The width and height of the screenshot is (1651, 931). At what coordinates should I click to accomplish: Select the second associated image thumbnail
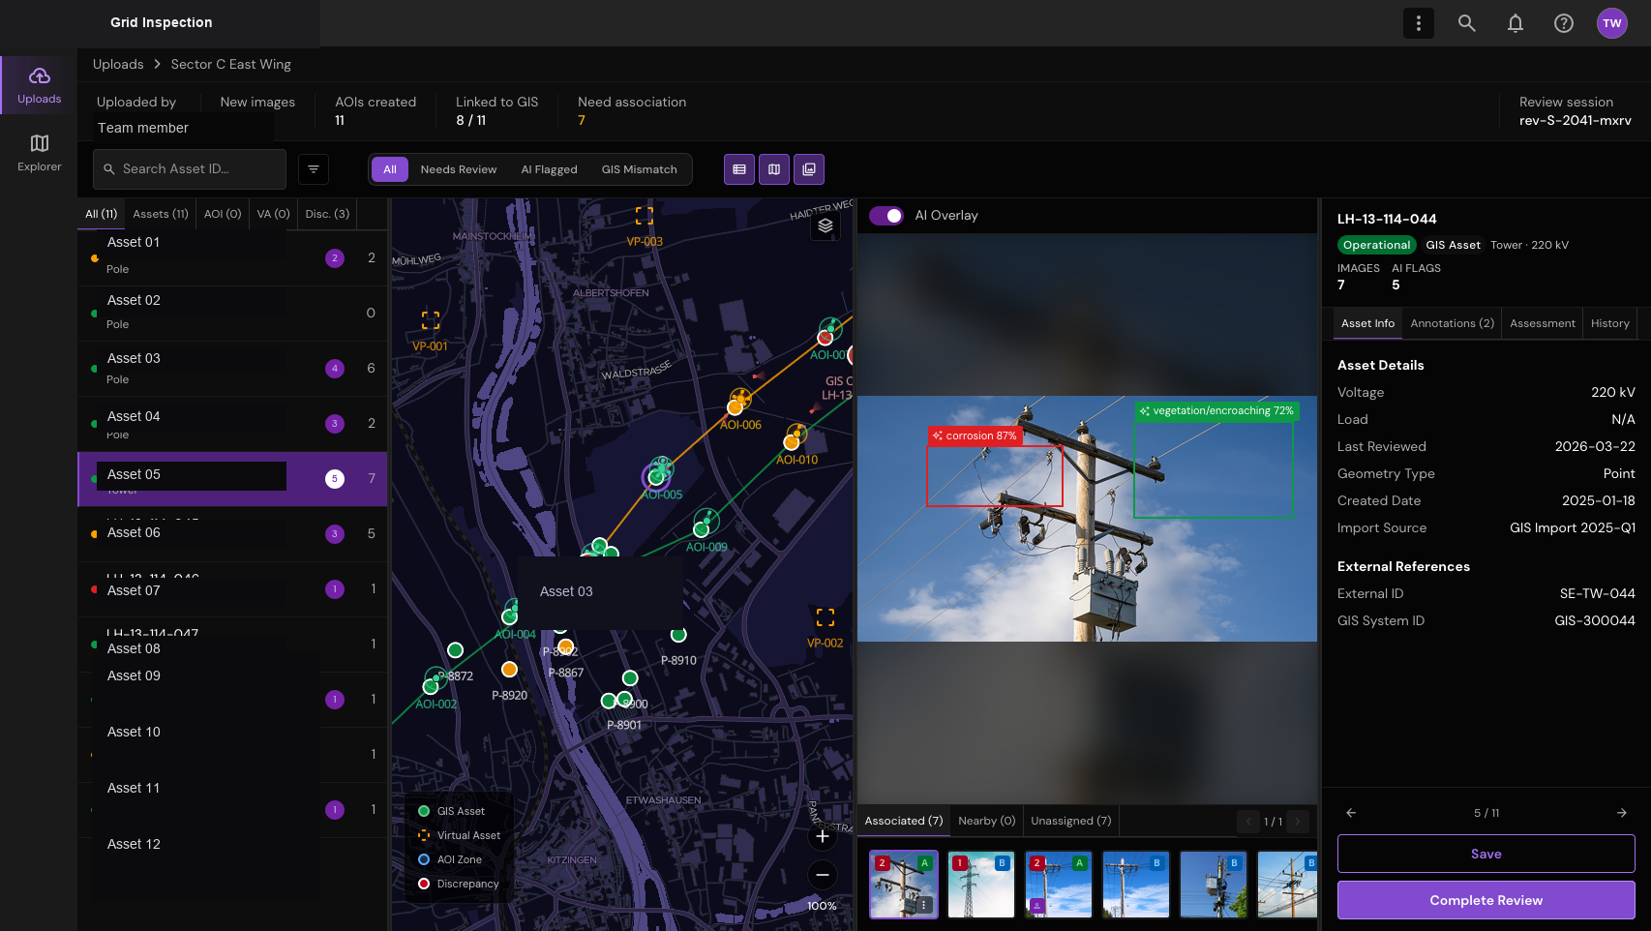[x=981, y=885]
